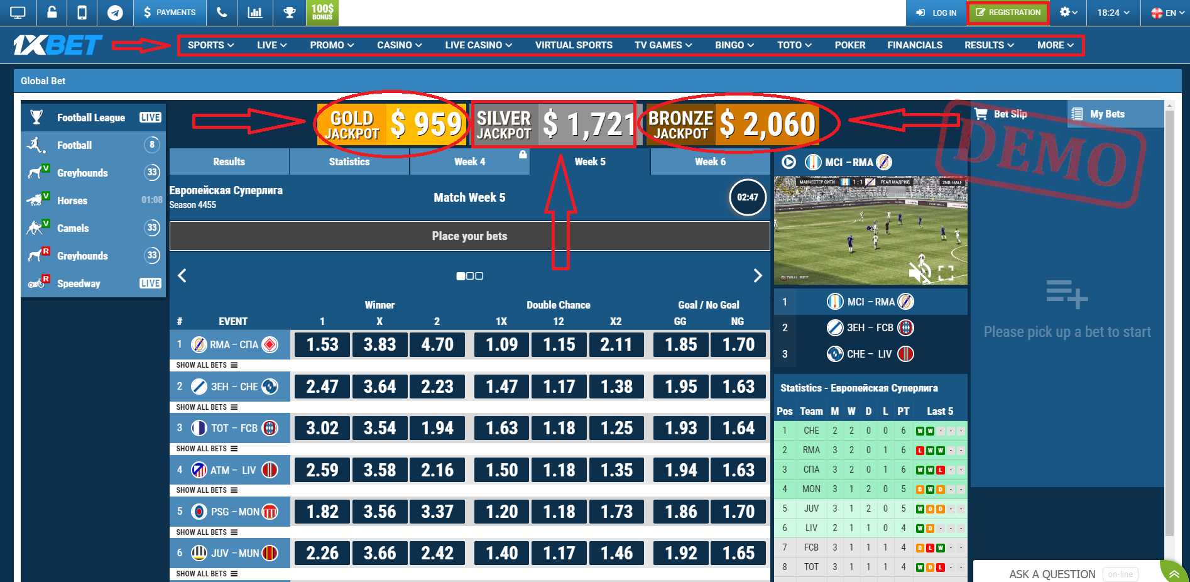Pick odds 1.53 for RMA win

[x=322, y=344]
